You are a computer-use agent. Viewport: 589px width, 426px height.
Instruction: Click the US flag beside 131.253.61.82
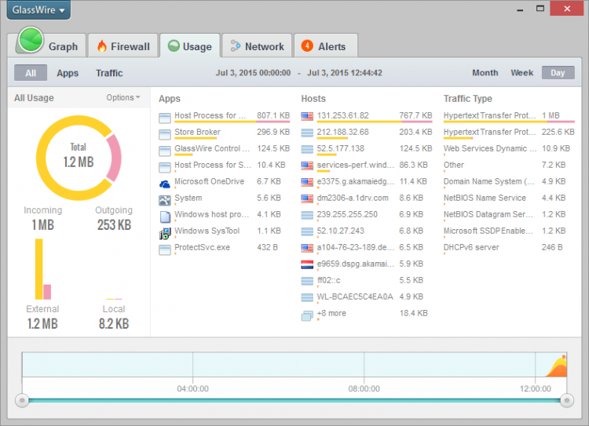coord(307,116)
